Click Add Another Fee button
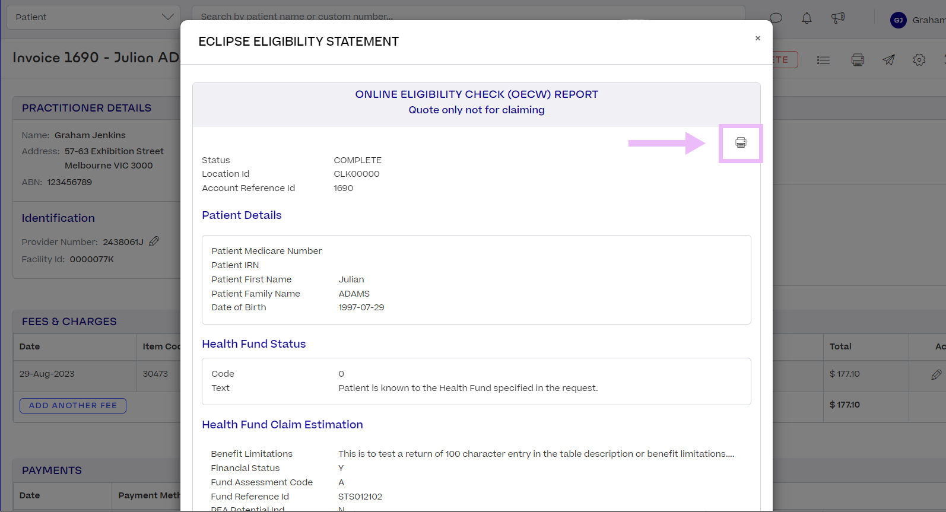 tap(73, 406)
